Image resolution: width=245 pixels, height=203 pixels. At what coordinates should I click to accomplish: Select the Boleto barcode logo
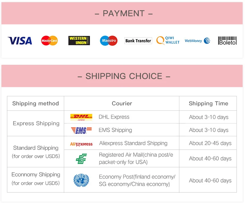click(227, 41)
